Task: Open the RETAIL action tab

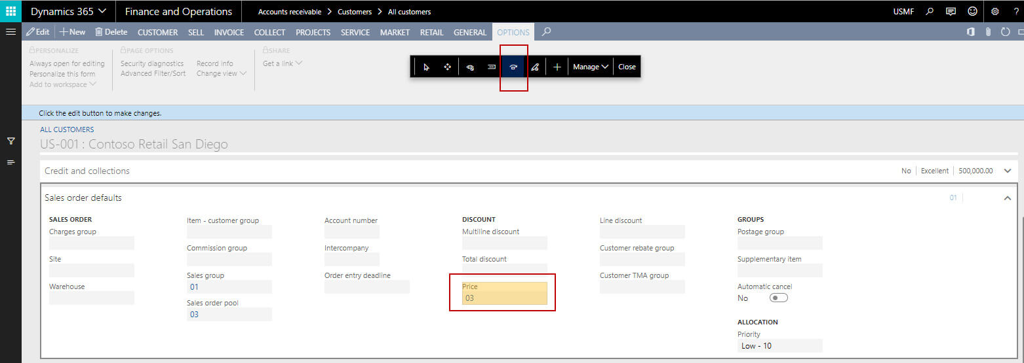Action: pyautogui.click(x=432, y=32)
